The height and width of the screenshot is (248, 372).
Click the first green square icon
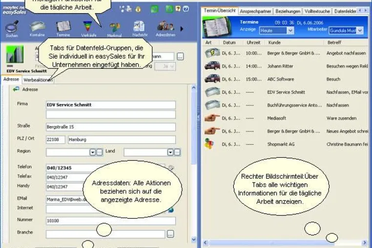click(154, 9)
